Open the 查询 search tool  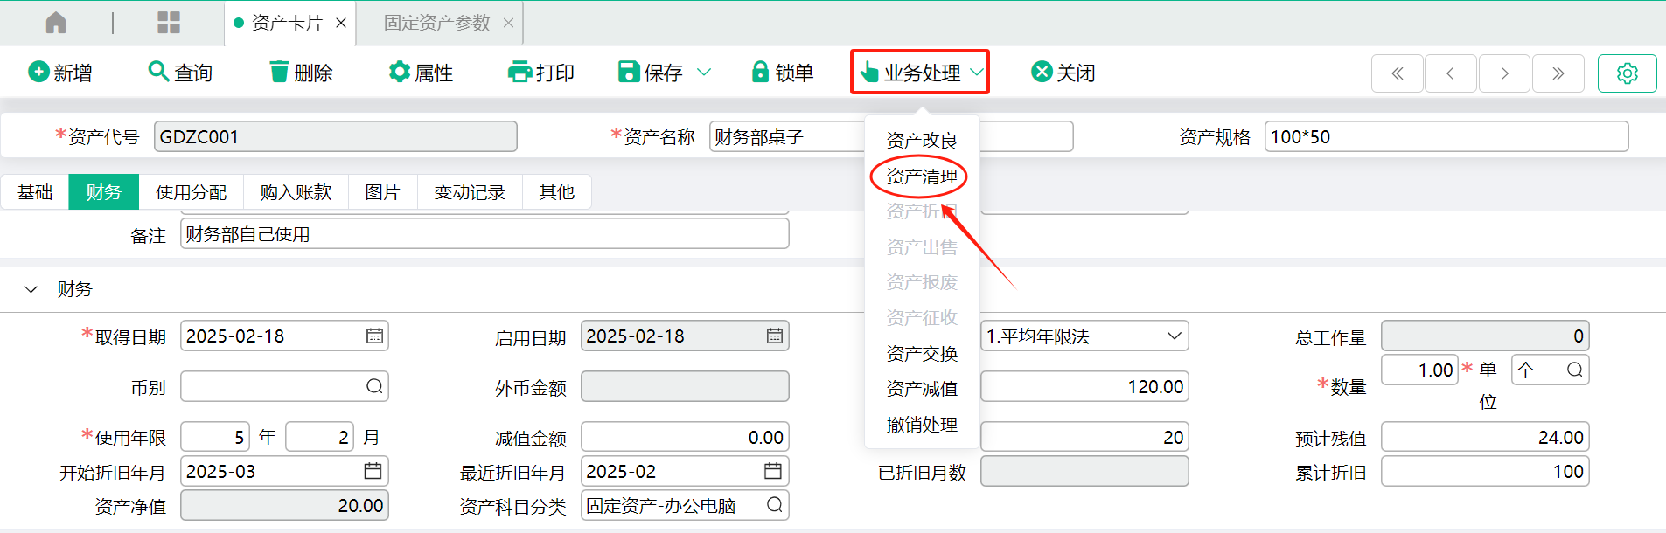[x=158, y=72]
